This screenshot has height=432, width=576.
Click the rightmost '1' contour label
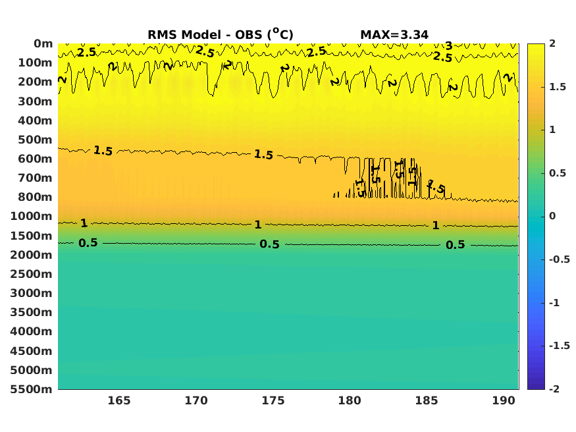click(436, 225)
